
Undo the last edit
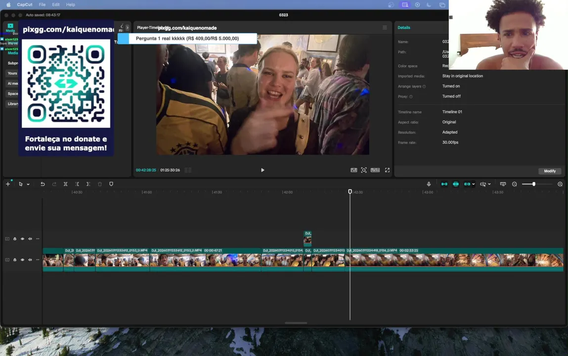tap(43, 184)
